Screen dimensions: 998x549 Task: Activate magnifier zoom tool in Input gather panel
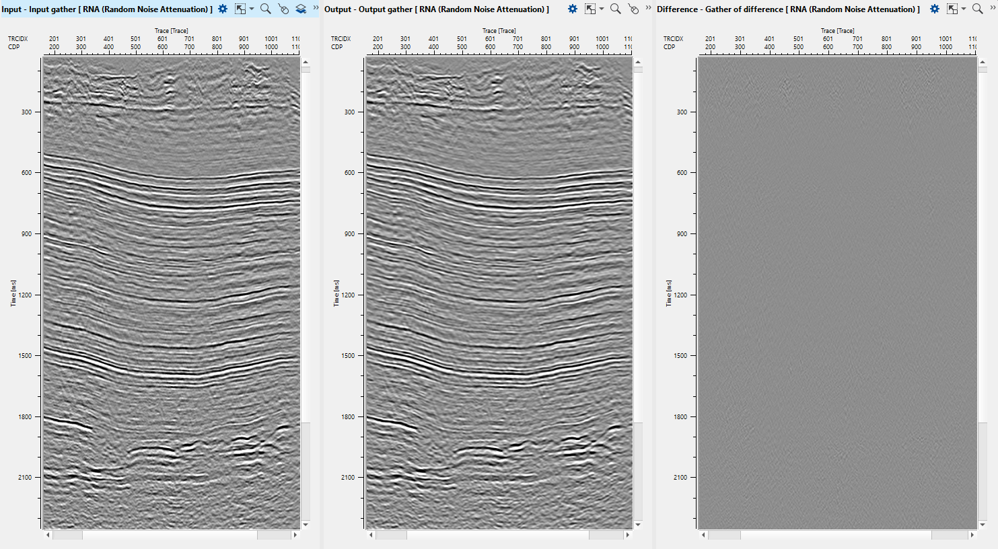pyautogui.click(x=266, y=9)
